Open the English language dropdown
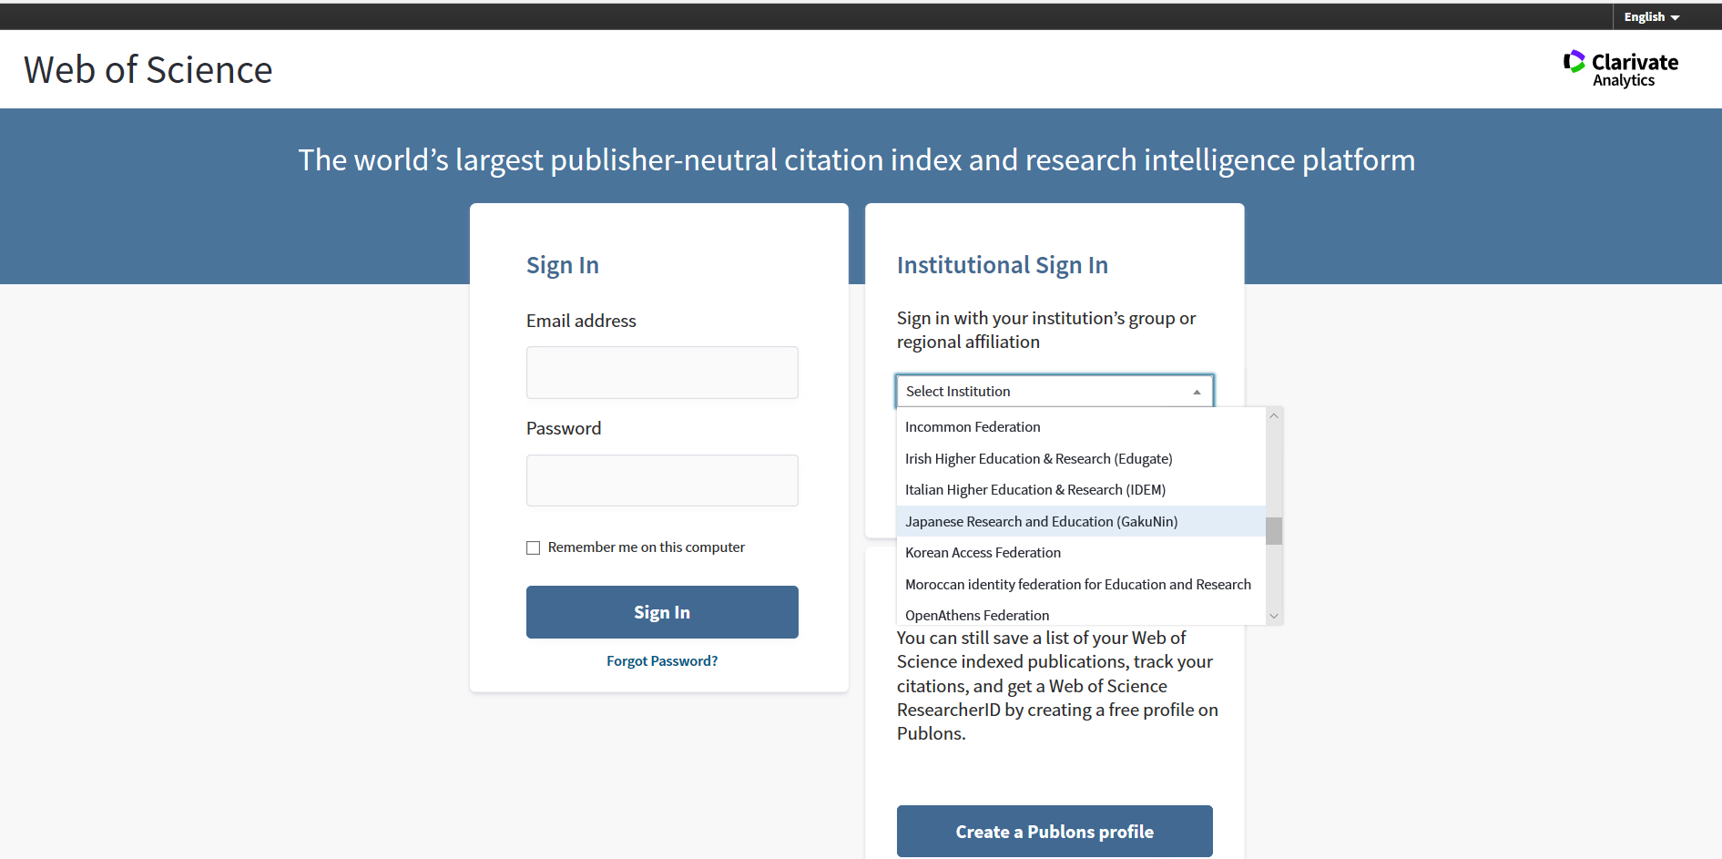The height and width of the screenshot is (859, 1722). (x=1651, y=17)
